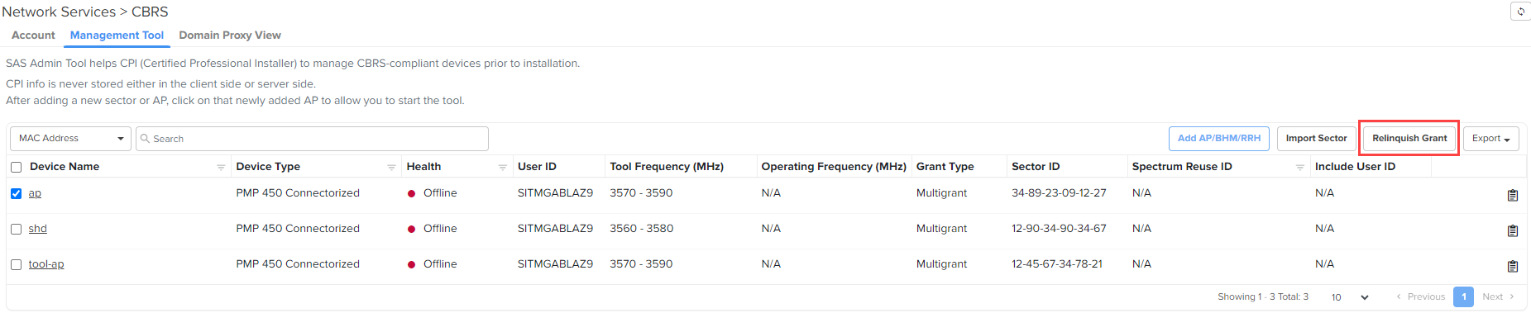Open Health column filter icon
Image resolution: width=1531 pixels, height=313 pixels.
502,167
